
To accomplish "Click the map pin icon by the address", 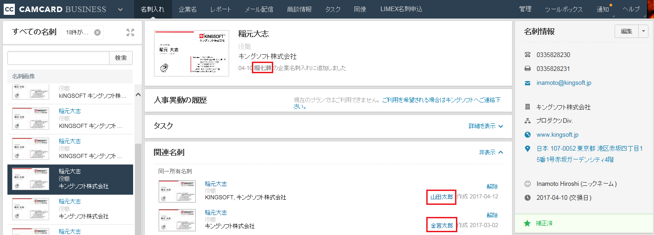I will tap(527, 149).
